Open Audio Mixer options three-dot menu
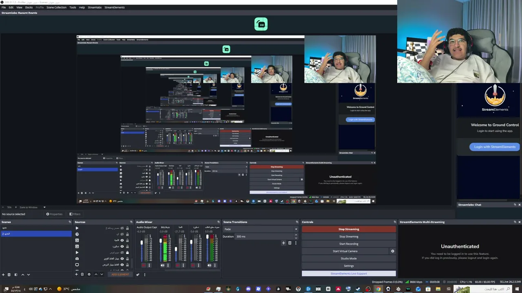 tap(144, 275)
